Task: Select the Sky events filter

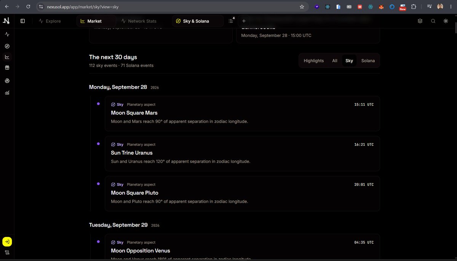Action: coord(349,60)
